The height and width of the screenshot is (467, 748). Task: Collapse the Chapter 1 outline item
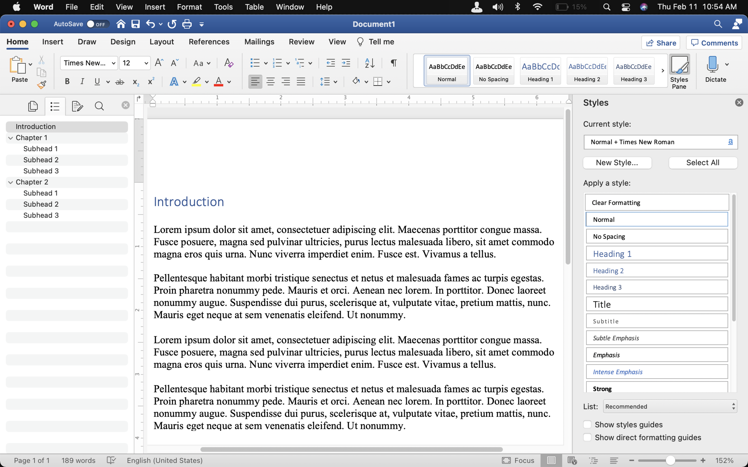click(10, 138)
